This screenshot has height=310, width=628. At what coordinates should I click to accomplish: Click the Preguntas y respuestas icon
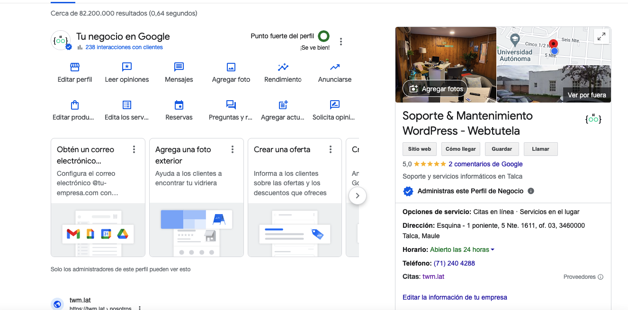(231, 105)
